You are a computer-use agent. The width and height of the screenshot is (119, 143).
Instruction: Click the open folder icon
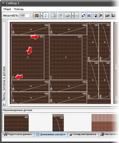click(x=107, y=15)
